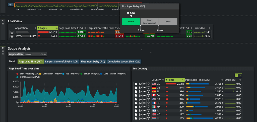Click the tag icon in the MX row

[x=144, y=107]
